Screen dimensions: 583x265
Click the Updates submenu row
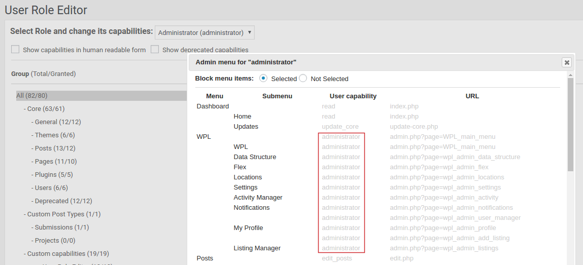click(246, 127)
